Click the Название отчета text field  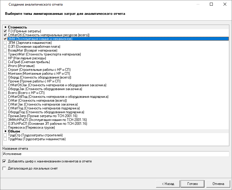pyautogui.click(x=116, y=154)
